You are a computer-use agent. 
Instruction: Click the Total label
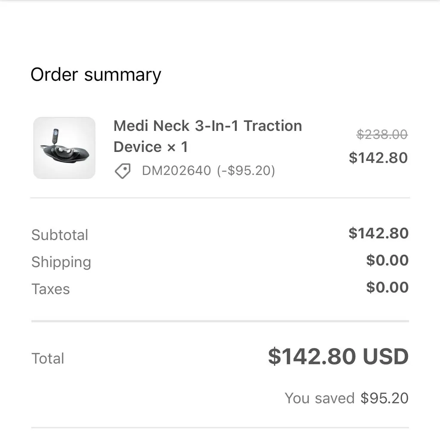(48, 358)
